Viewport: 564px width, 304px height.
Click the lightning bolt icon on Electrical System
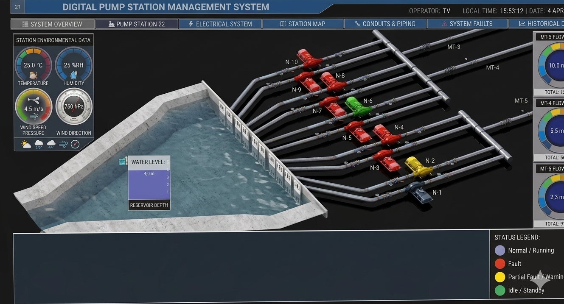pos(191,24)
